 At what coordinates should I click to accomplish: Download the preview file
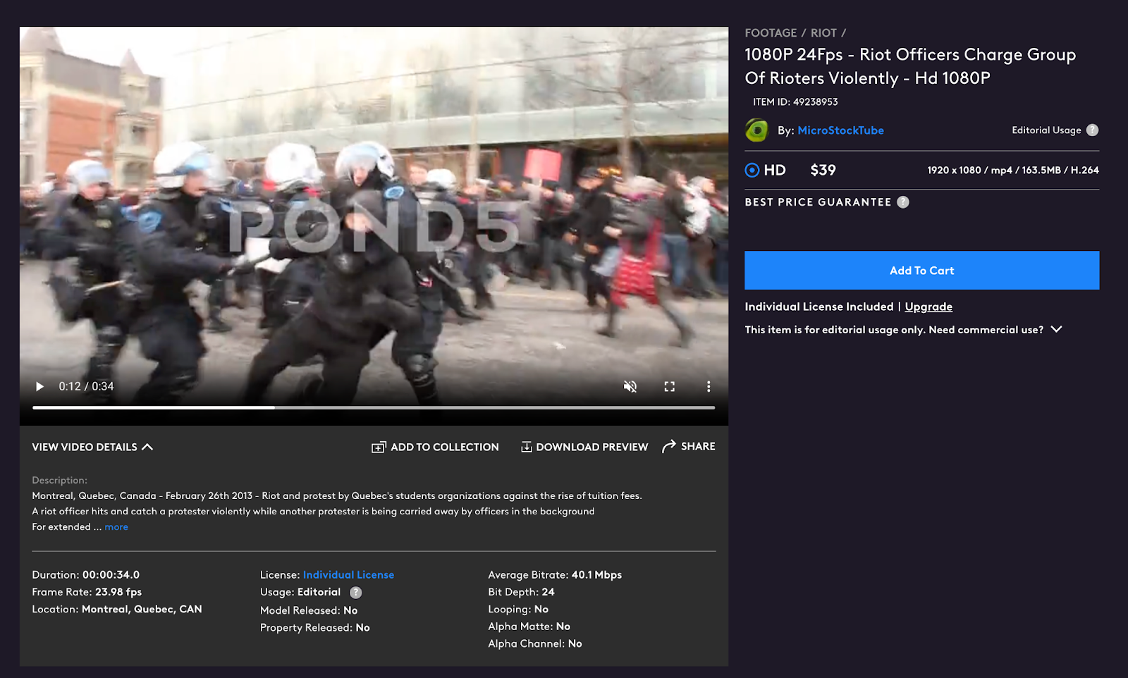[584, 447]
